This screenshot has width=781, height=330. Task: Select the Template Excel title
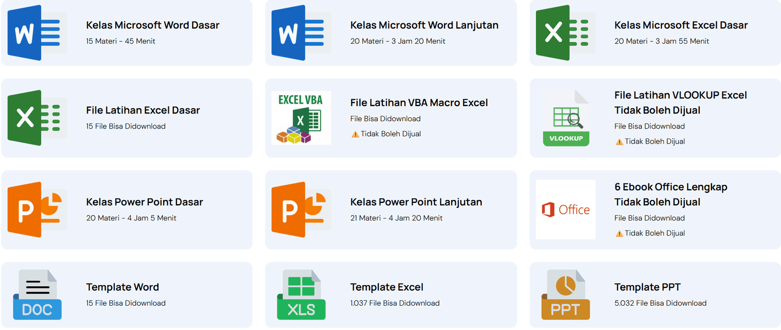click(386, 287)
